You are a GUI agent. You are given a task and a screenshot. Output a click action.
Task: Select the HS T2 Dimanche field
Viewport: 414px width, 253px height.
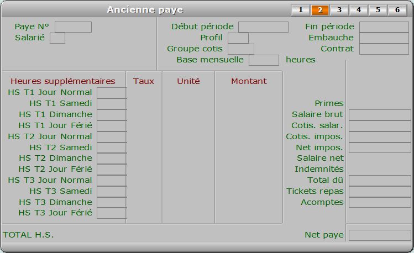click(112, 159)
